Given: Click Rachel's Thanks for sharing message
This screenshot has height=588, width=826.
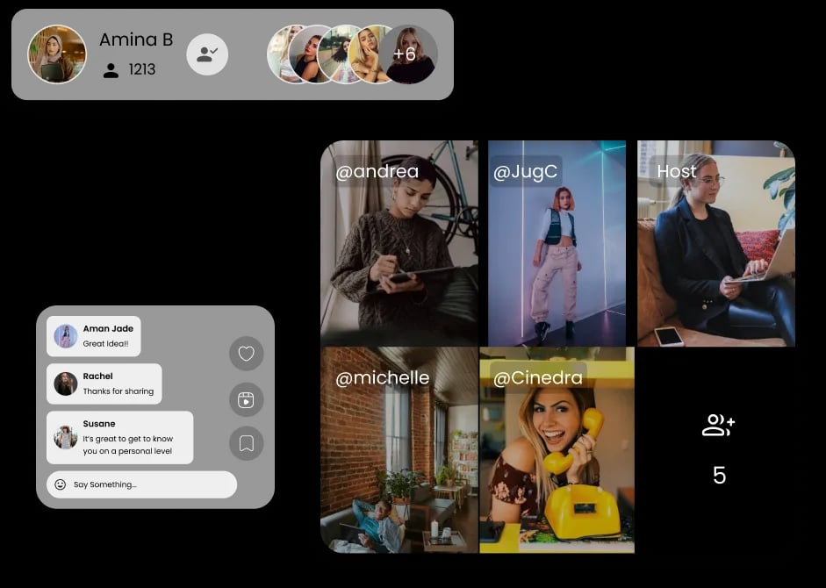Looking at the screenshot, I should point(104,384).
